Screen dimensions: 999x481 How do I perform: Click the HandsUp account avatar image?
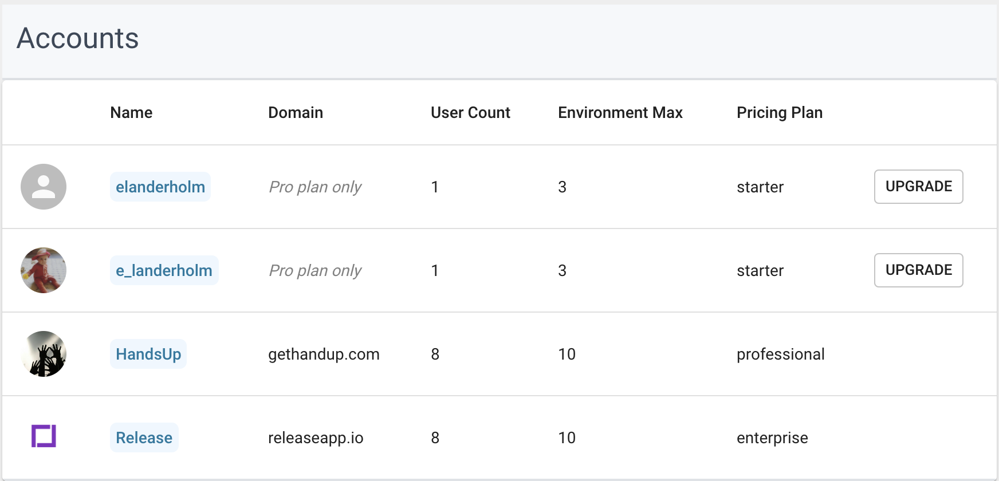click(x=44, y=354)
